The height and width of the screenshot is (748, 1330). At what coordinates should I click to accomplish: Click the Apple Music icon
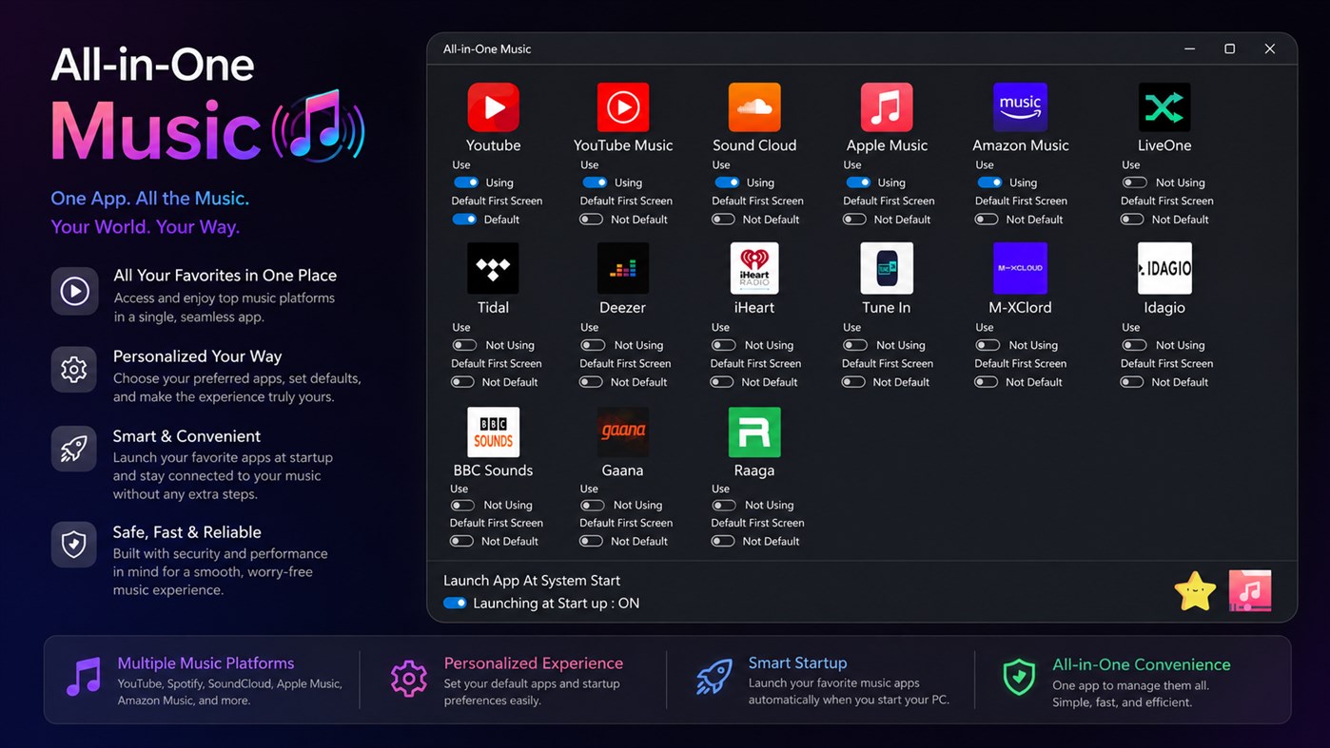click(x=887, y=106)
